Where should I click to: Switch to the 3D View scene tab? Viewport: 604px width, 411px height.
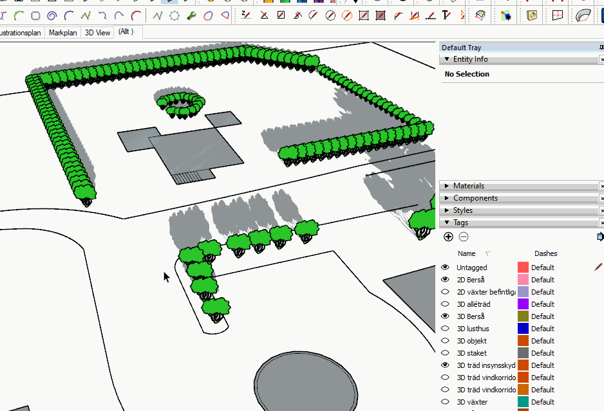(x=97, y=32)
